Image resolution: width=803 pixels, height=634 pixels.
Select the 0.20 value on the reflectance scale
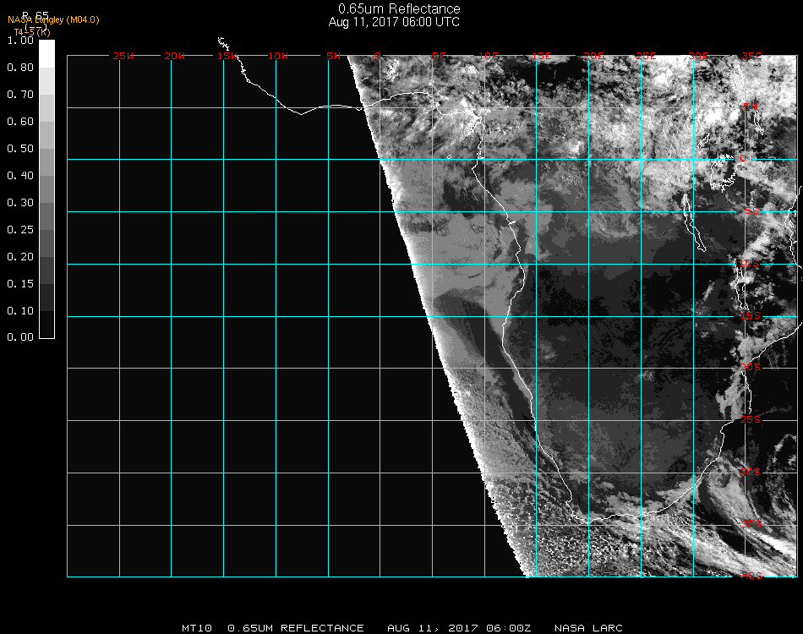[x=20, y=257]
